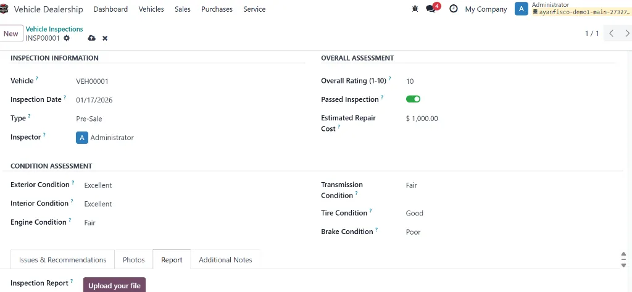Discard changes with the X icon

click(x=105, y=38)
